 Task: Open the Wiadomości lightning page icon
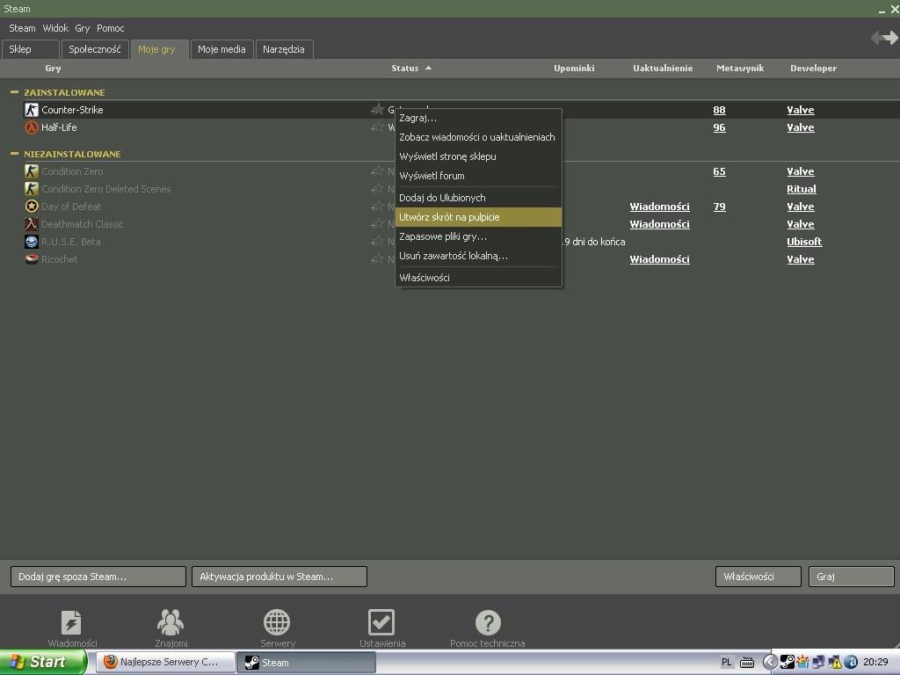[71, 622]
